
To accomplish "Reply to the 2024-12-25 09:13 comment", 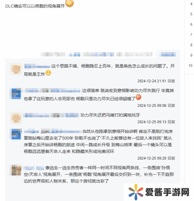I will pyautogui.click(x=171, y=122).
